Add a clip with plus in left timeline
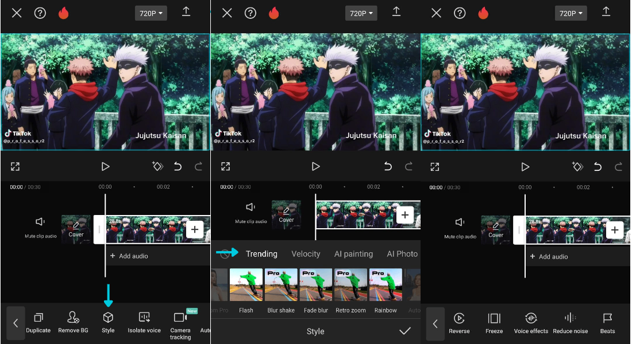 coord(195,229)
